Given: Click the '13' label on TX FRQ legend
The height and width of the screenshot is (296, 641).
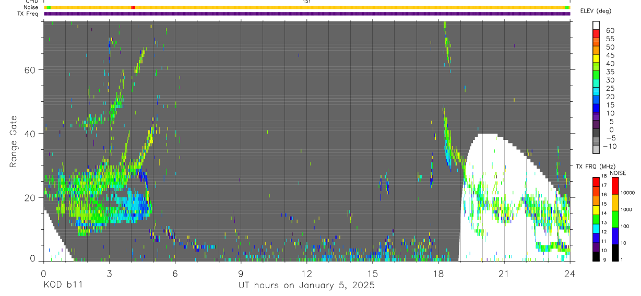Looking at the screenshot, I should [x=604, y=223].
